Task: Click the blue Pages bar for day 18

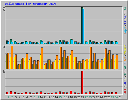Action: click(x=72, y=42)
